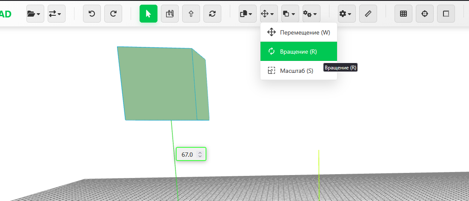
Task: Choose Вращение (R) from the menu
Action: point(299,52)
